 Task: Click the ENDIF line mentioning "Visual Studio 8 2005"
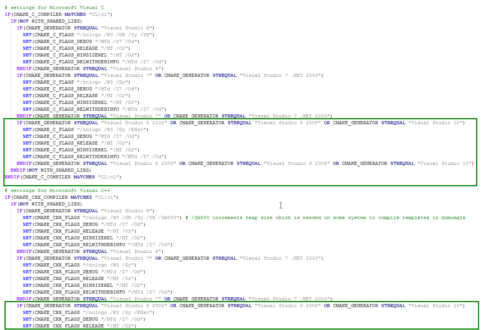click(x=245, y=163)
